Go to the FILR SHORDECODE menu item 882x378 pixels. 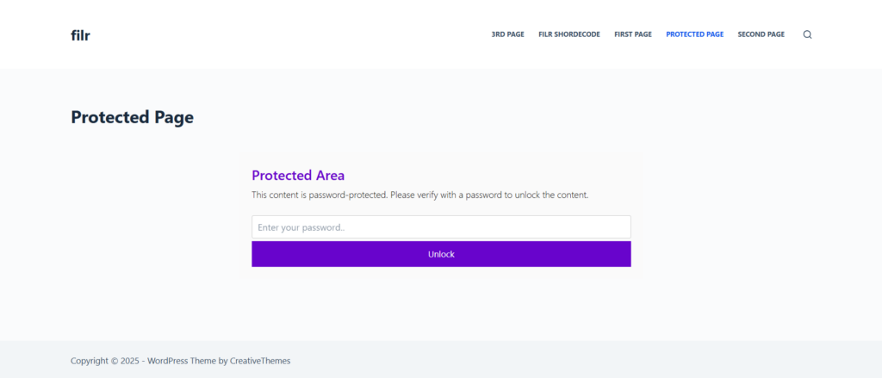tap(569, 34)
